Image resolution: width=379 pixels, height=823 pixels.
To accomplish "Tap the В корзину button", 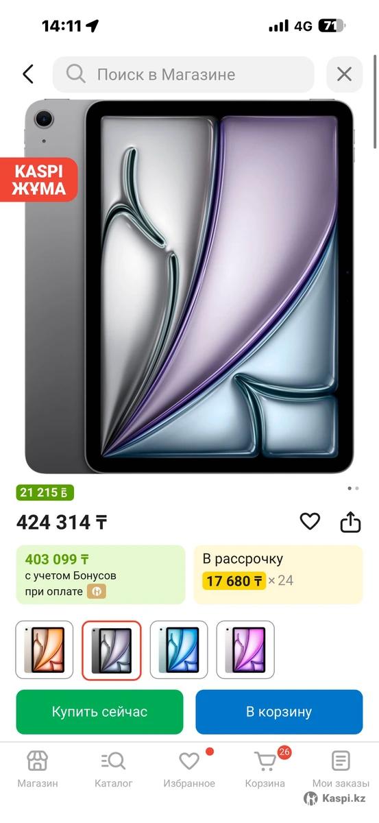I will click(x=279, y=712).
